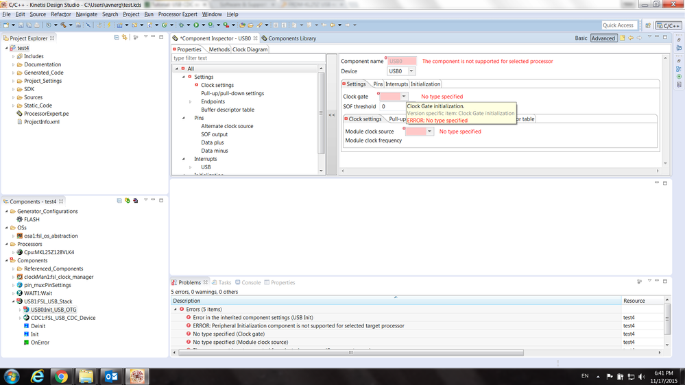Click the collapse panel '<<' button
This screenshot has height=385, width=685.
click(332, 115)
